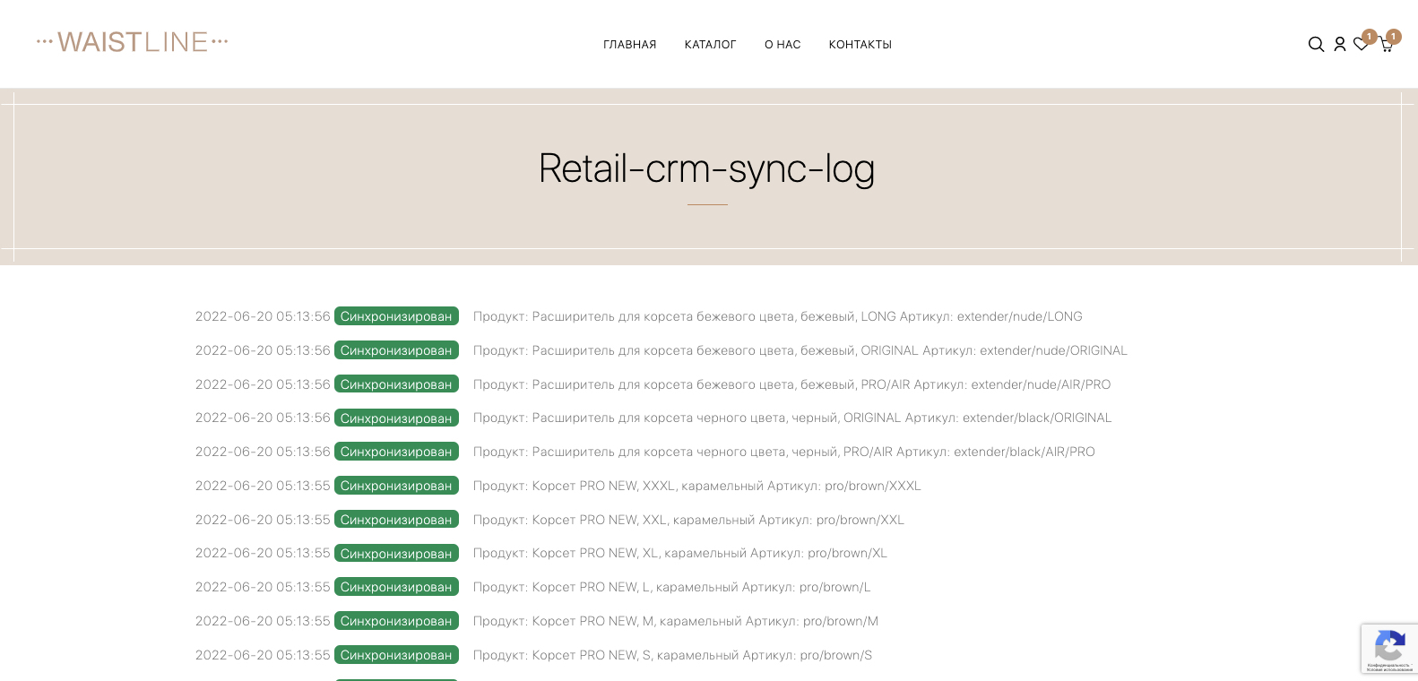This screenshot has width=1418, height=681.
Task: Click the timestamp in the pro/brown/XL row
Action: click(x=263, y=553)
